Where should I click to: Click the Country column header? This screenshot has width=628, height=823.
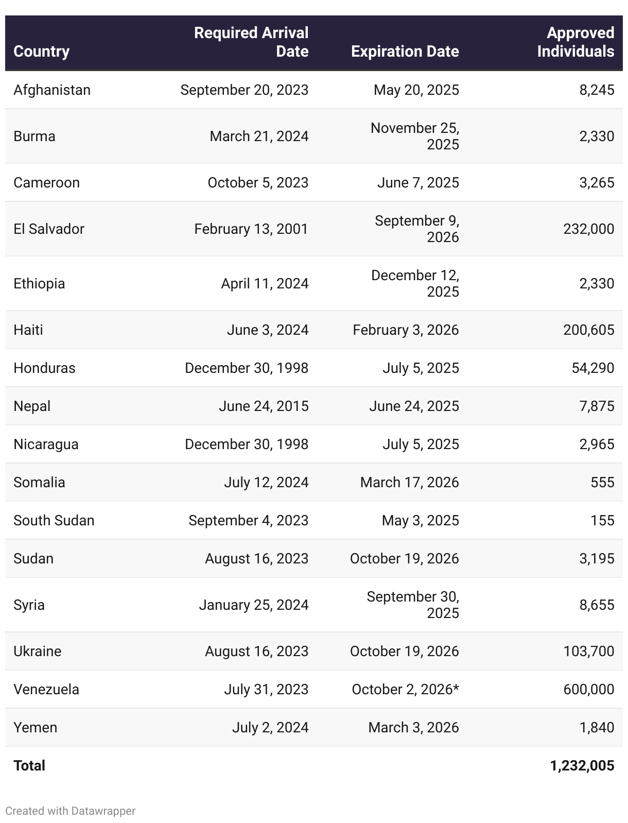(41, 52)
